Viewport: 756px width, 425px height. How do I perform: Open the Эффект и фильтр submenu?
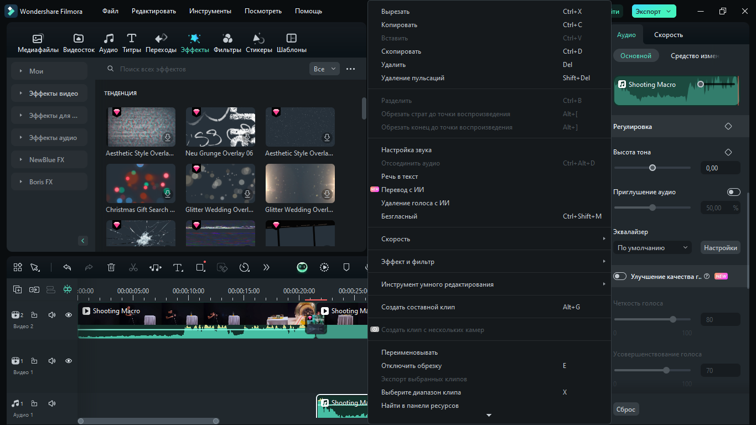(489, 262)
